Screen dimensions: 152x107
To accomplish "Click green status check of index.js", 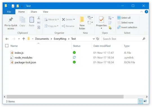I will coord(74,53).
